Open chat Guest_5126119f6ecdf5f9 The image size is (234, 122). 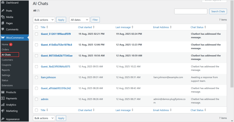point(56,34)
